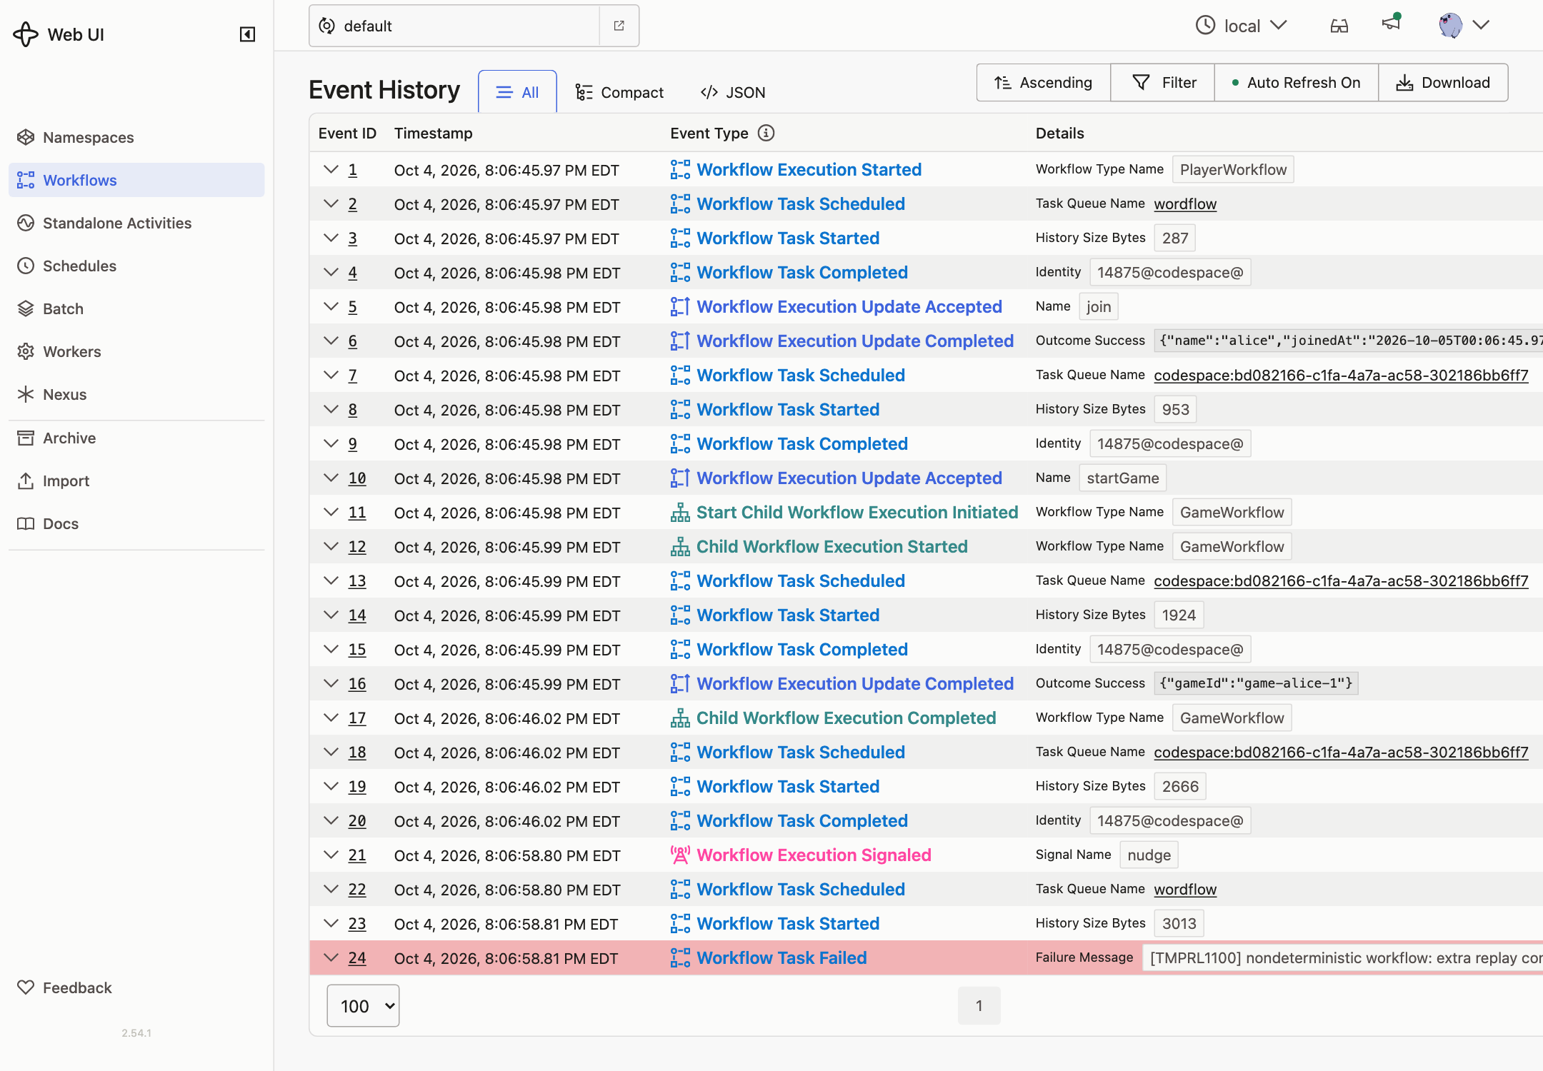Expand event 11 Start Child Workflow row
Screen dimensions: 1543x1071
pos(331,513)
